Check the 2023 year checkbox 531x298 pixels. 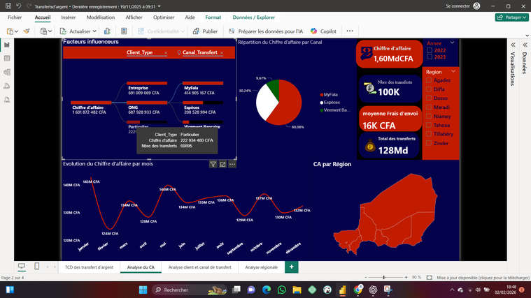point(430,57)
